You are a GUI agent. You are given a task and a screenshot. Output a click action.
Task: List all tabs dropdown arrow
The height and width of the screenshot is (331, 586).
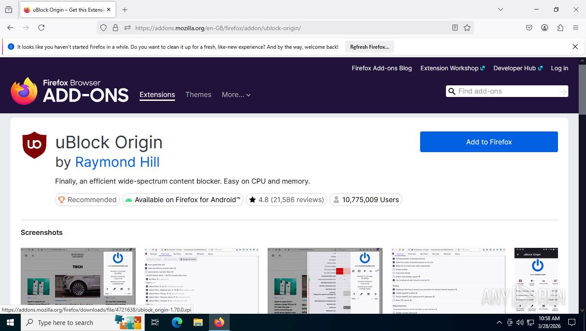pos(500,9)
